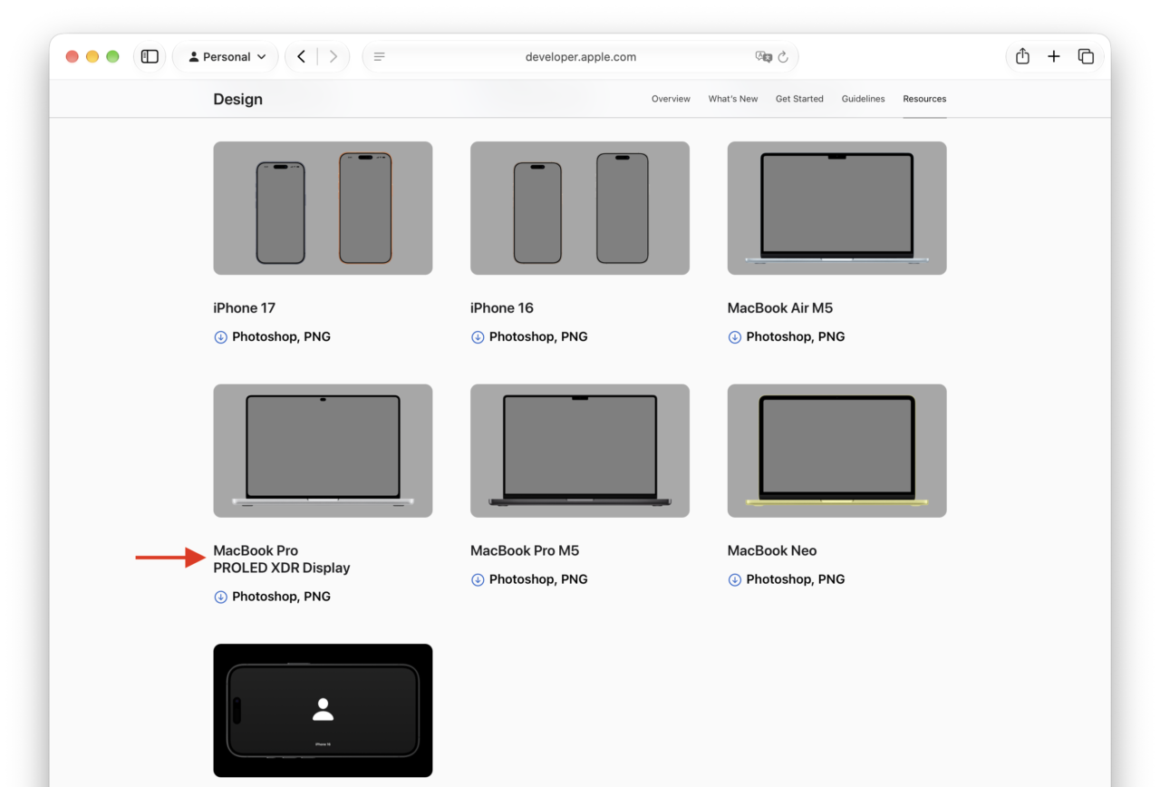Go forward with the right chevron

[333, 56]
